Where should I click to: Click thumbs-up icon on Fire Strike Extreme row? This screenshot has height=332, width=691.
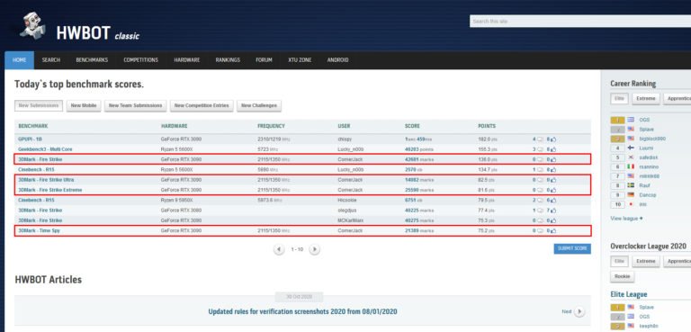pyautogui.click(x=553, y=190)
